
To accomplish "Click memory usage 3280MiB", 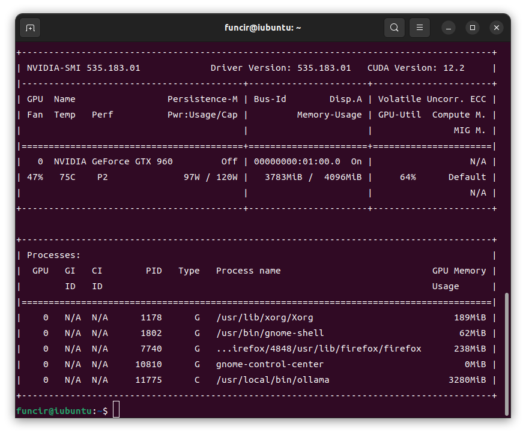I will click(x=467, y=380).
